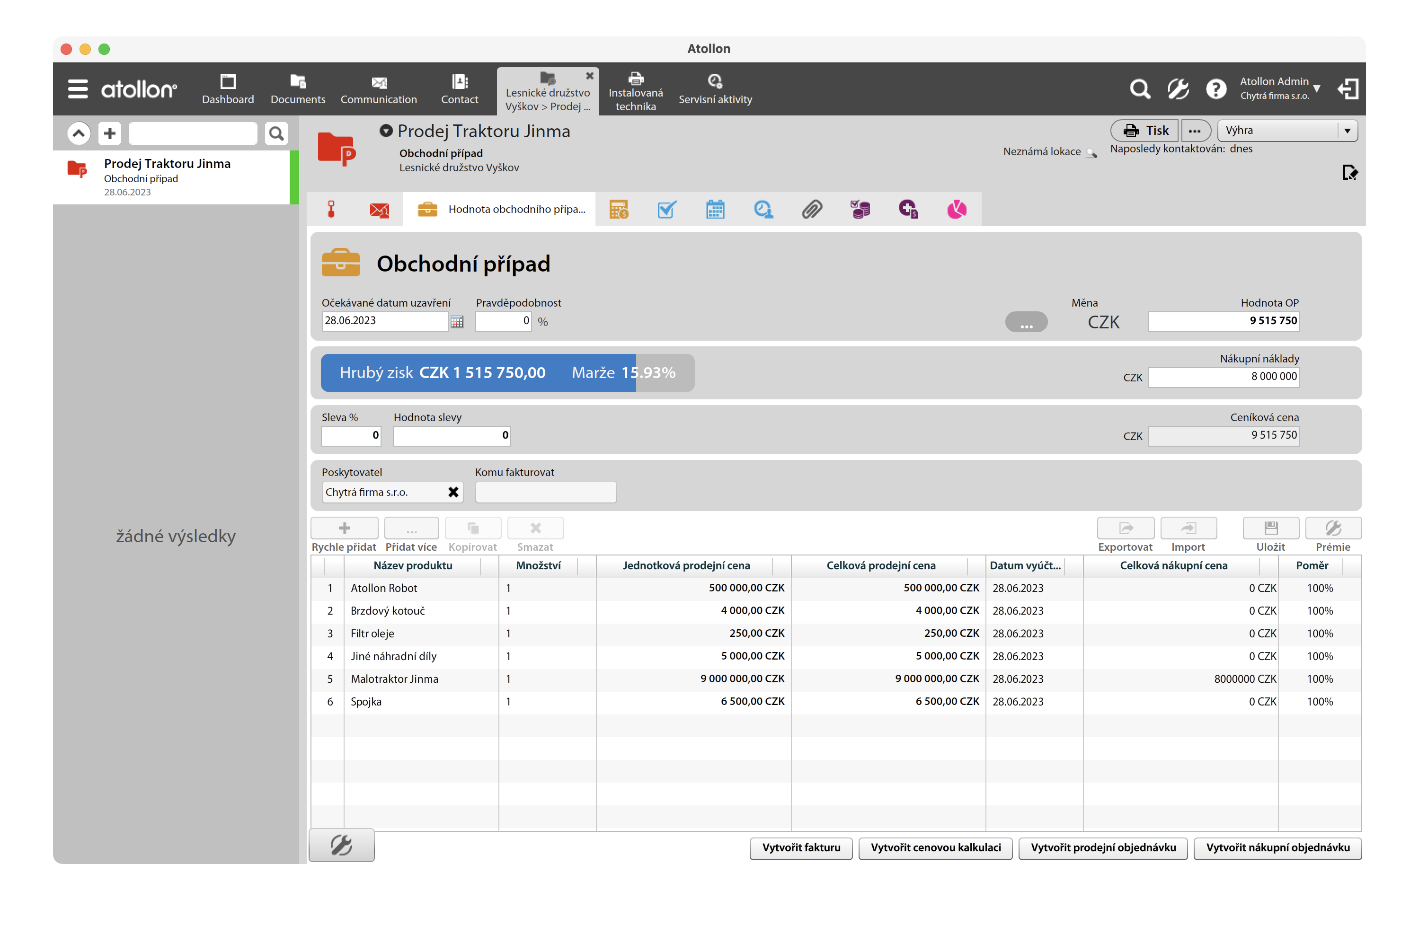Click the global search magnifier icon
Screen dimensions: 1419x934
tap(1139, 89)
